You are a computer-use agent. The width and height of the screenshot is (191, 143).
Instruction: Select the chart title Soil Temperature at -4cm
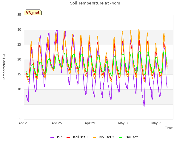tap(95, 3)
